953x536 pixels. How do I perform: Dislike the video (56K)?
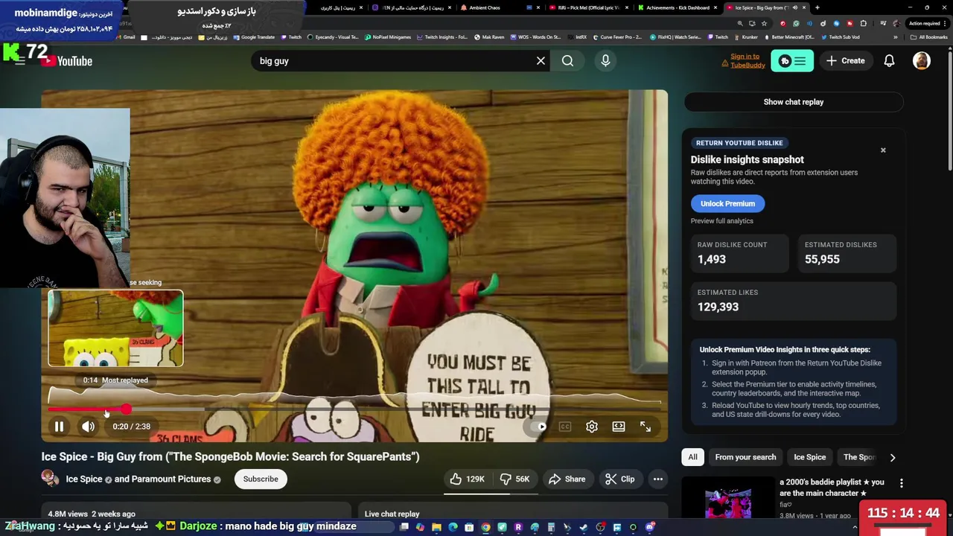tap(515, 479)
